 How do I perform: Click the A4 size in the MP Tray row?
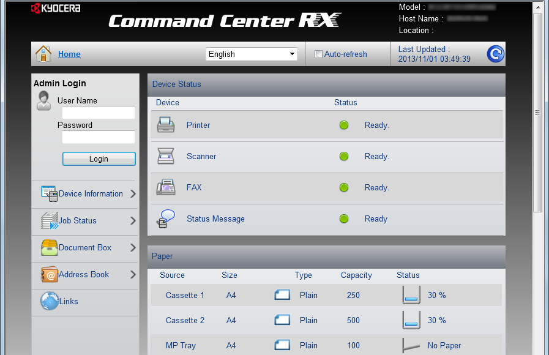coord(231,346)
